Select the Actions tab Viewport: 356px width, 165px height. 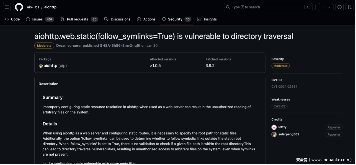[146, 19]
